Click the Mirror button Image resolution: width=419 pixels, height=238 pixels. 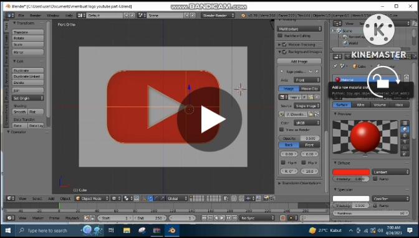[x=28, y=52]
